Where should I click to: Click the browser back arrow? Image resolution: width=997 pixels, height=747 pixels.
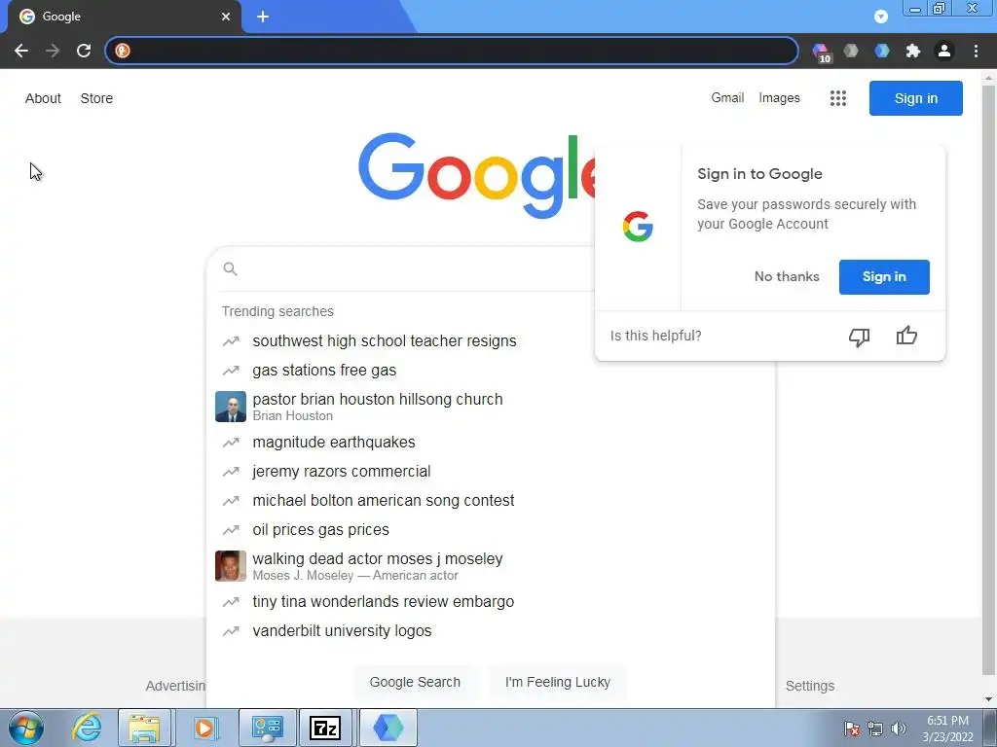click(x=21, y=51)
